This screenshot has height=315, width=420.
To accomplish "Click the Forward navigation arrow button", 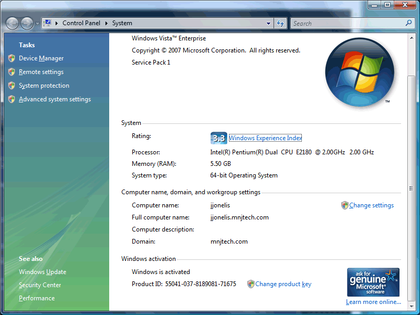I will click(x=27, y=24).
